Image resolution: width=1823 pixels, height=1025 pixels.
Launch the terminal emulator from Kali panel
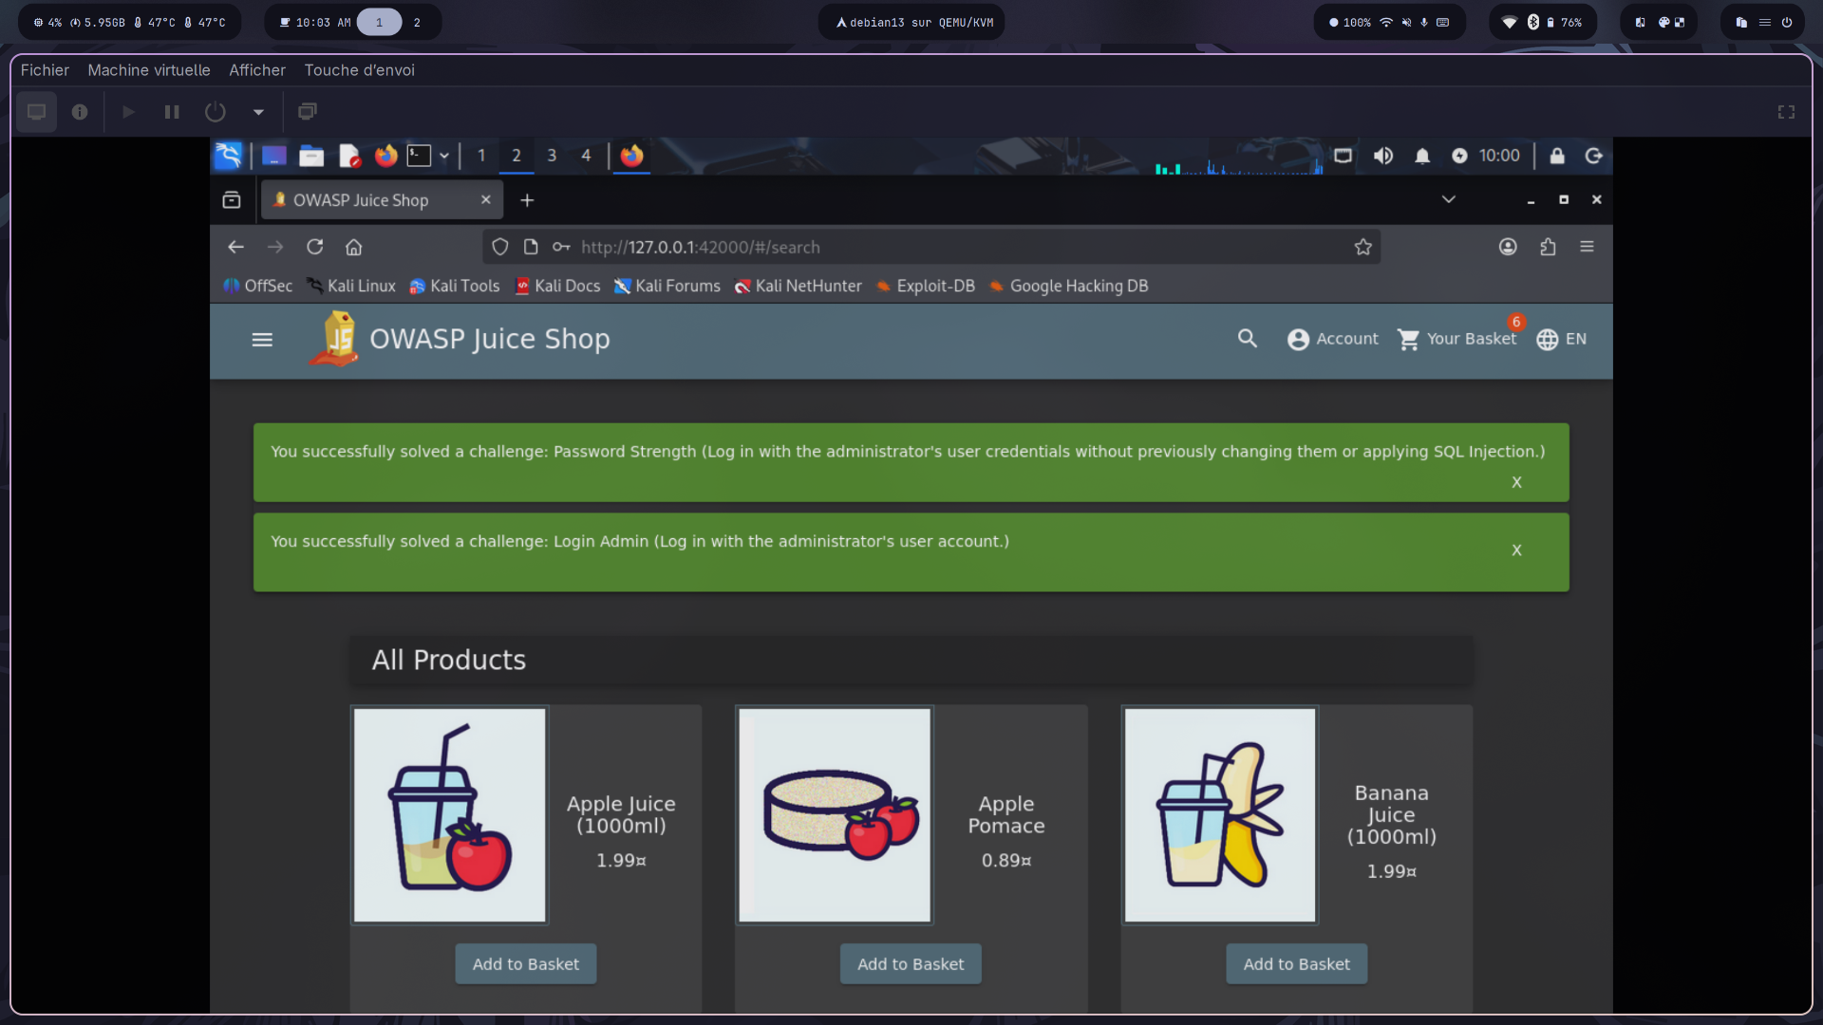point(419,156)
